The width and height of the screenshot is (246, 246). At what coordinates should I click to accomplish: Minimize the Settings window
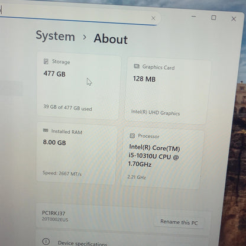(x=194, y=17)
